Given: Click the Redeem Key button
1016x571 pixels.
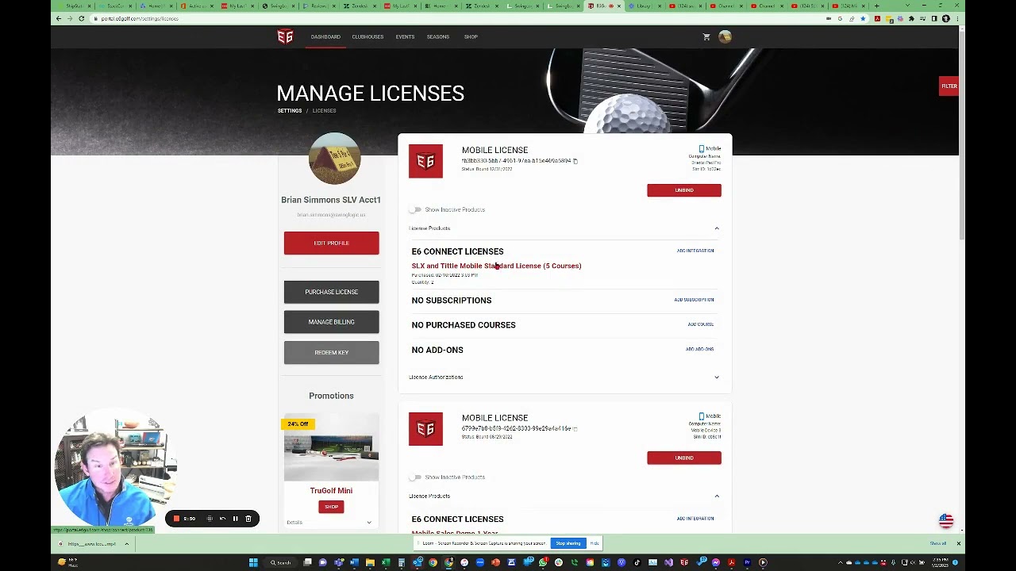Looking at the screenshot, I should [331, 352].
